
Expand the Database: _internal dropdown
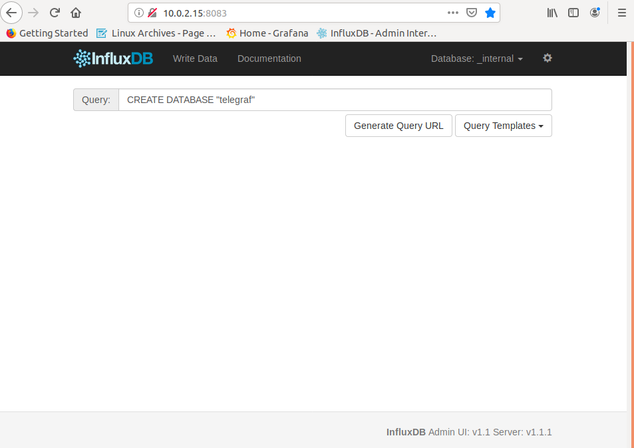477,58
